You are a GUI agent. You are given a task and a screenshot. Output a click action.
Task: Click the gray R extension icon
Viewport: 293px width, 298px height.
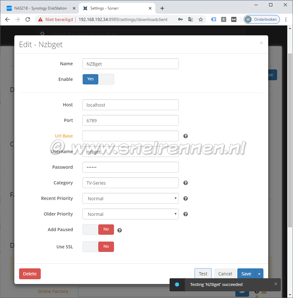[x=224, y=19]
